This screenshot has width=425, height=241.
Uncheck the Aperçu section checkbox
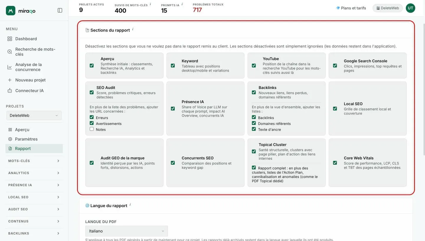pos(92,65)
